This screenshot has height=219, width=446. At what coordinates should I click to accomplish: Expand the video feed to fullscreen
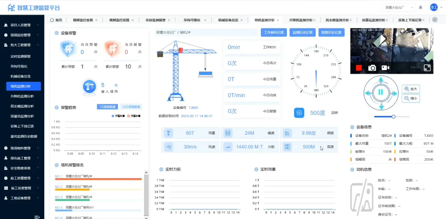pos(427,68)
